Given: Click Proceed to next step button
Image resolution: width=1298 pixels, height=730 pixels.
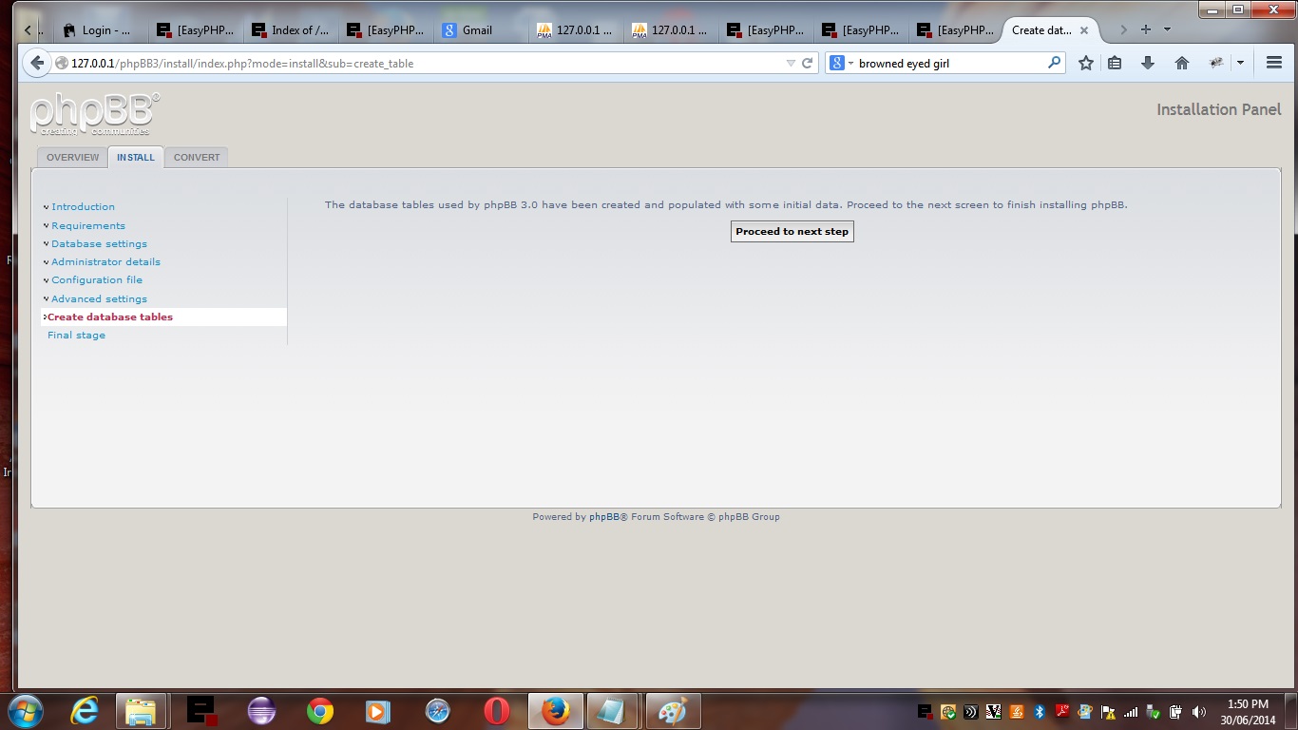Looking at the screenshot, I should [792, 231].
